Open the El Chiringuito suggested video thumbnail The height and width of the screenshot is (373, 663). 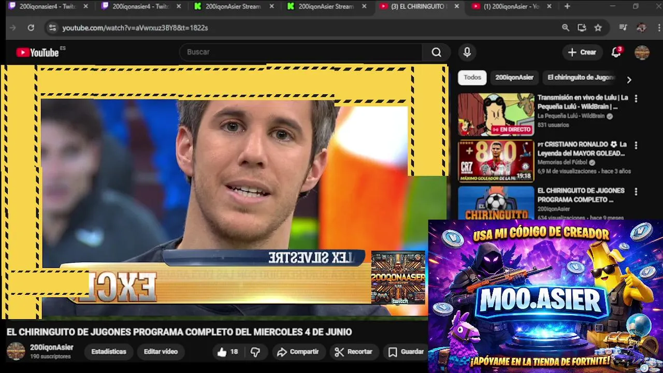pyautogui.click(x=496, y=203)
